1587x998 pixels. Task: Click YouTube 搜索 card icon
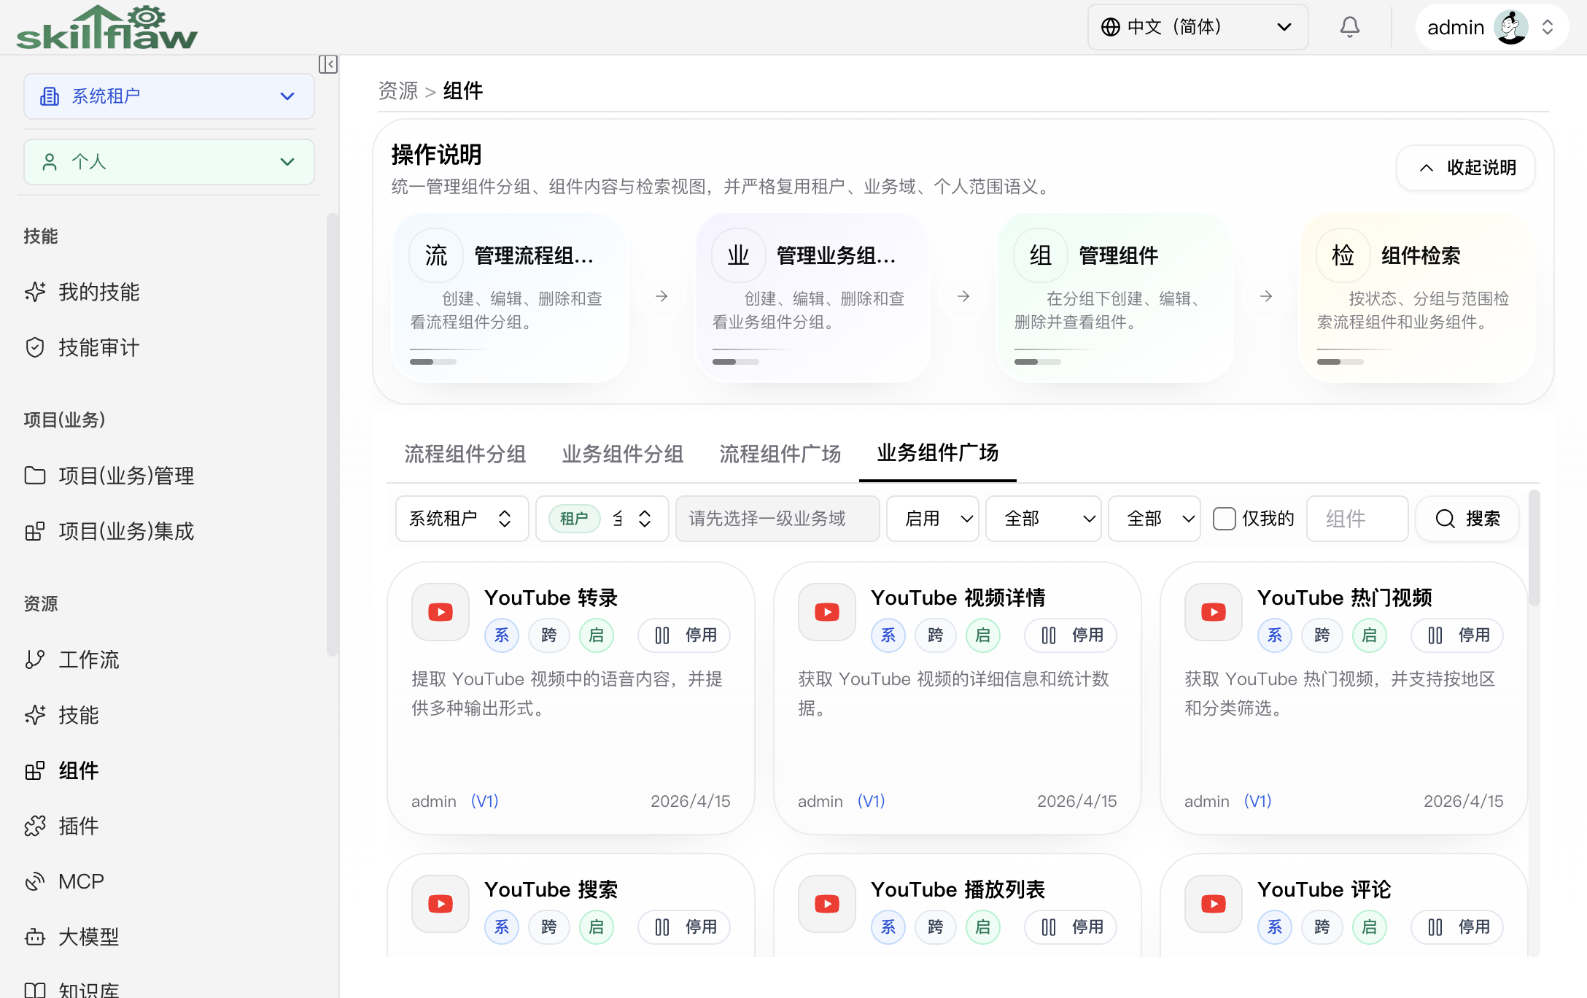(x=441, y=904)
